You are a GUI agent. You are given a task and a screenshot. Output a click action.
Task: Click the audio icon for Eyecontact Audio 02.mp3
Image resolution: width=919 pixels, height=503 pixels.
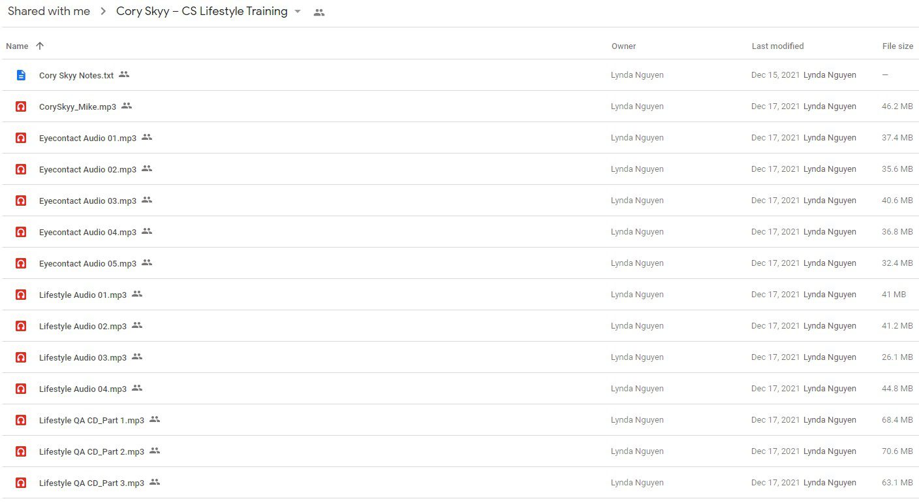click(21, 169)
